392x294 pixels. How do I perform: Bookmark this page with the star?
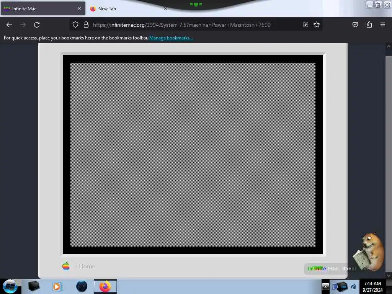[x=317, y=24]
